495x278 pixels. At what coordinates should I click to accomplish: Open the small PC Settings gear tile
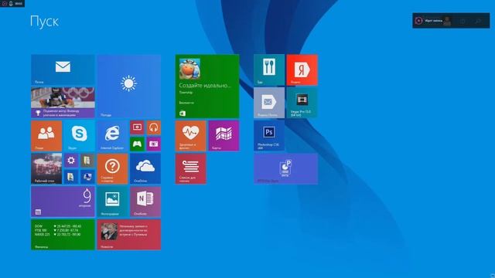[x=71, y=161]
